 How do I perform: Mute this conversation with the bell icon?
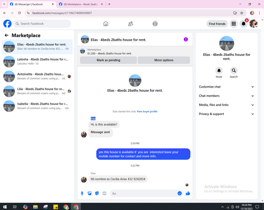(x=219, y=71)
